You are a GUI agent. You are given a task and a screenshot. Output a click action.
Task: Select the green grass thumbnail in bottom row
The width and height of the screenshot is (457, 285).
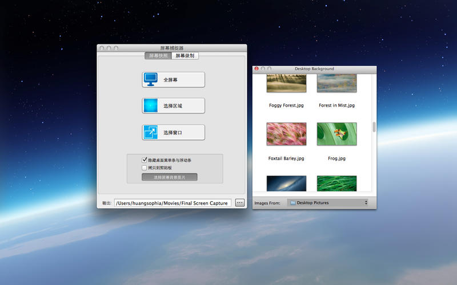(336, 183)
